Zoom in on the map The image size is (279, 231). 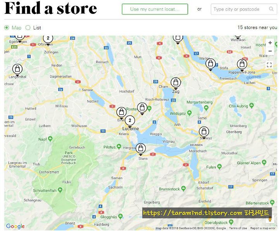click(x=270, y=43)
